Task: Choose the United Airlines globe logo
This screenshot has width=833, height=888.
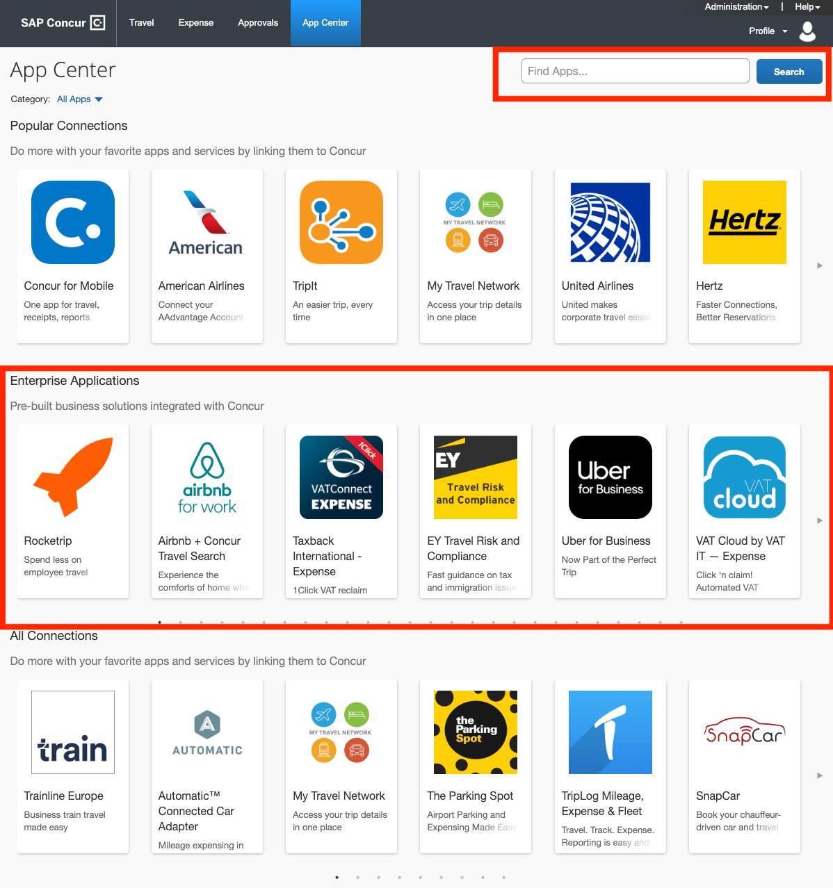Action: click(x=610, y=222)
